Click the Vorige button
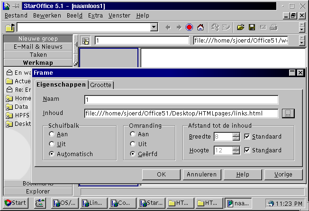 283,175
